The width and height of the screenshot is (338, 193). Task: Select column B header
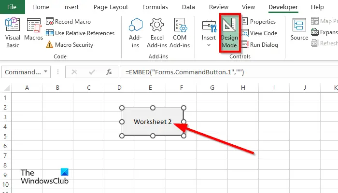click(57, 88)
